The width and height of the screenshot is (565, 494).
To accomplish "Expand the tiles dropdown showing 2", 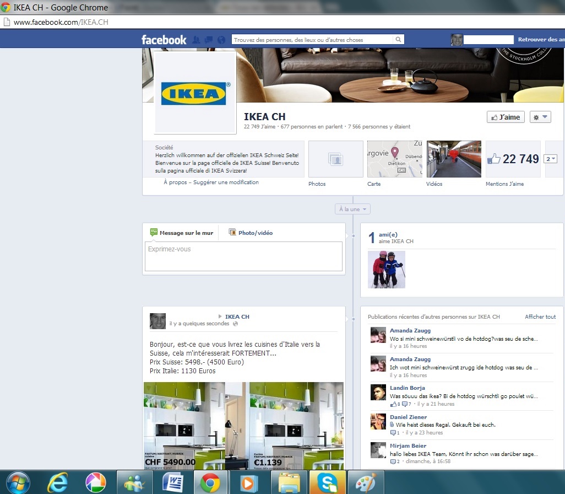I will point(550,159).
